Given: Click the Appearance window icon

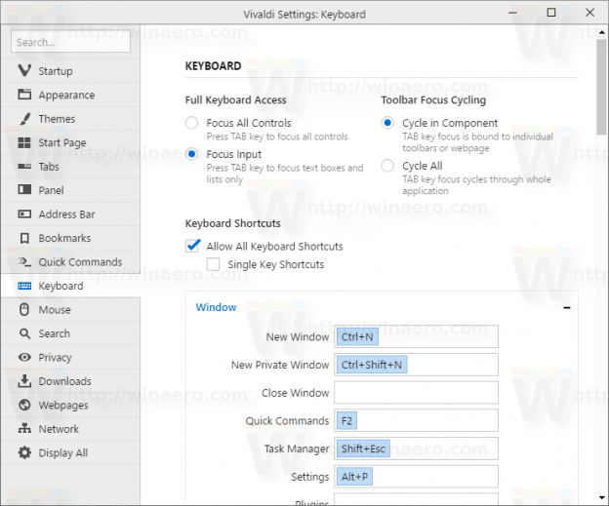Looking at the screenshot, I should click(24, 95).
